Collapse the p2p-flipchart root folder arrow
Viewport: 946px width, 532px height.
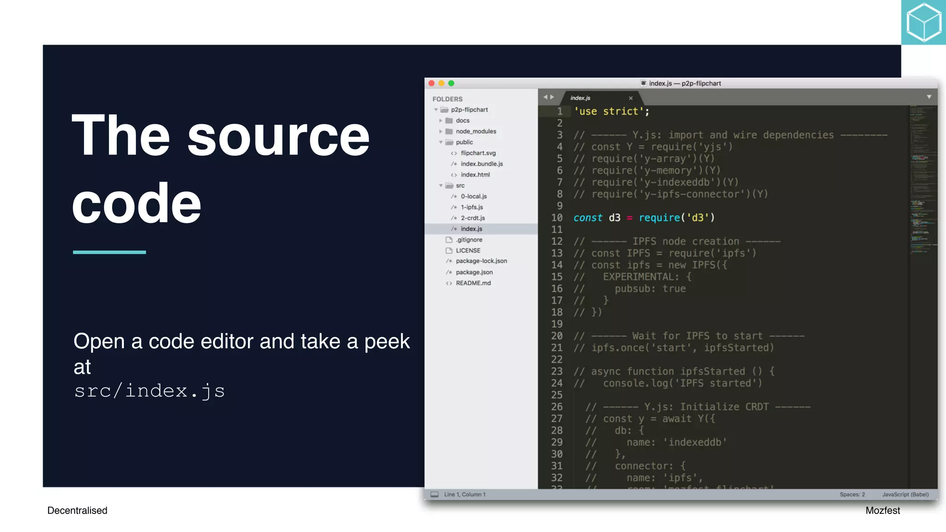point(436,110)
